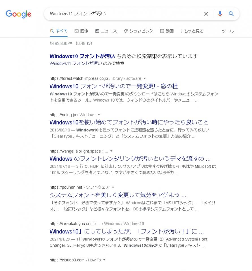Select the すべて tab with magnifier icon
The height and width of the screenshot is (271, 252).
point(59,31)
